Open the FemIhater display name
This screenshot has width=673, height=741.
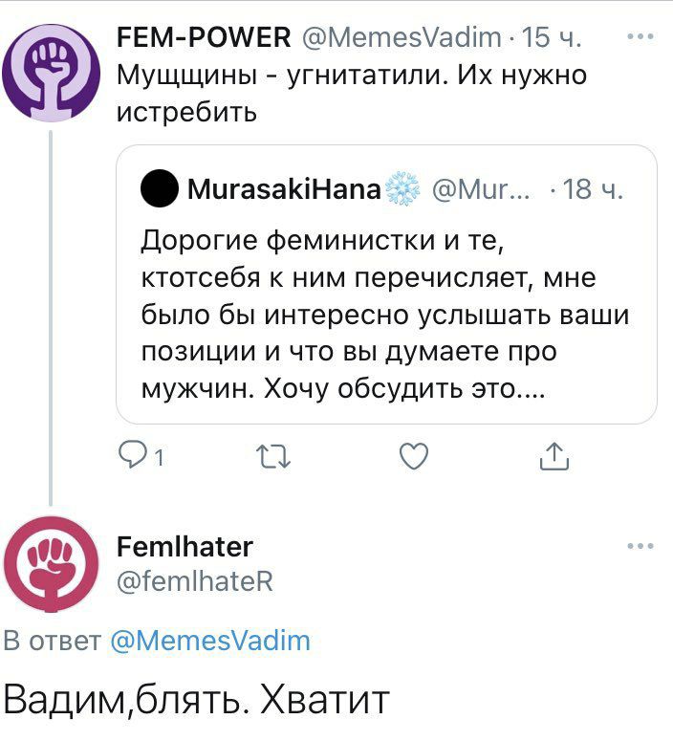(185, 546)
